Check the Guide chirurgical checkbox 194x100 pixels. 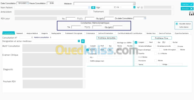point(161,50)
